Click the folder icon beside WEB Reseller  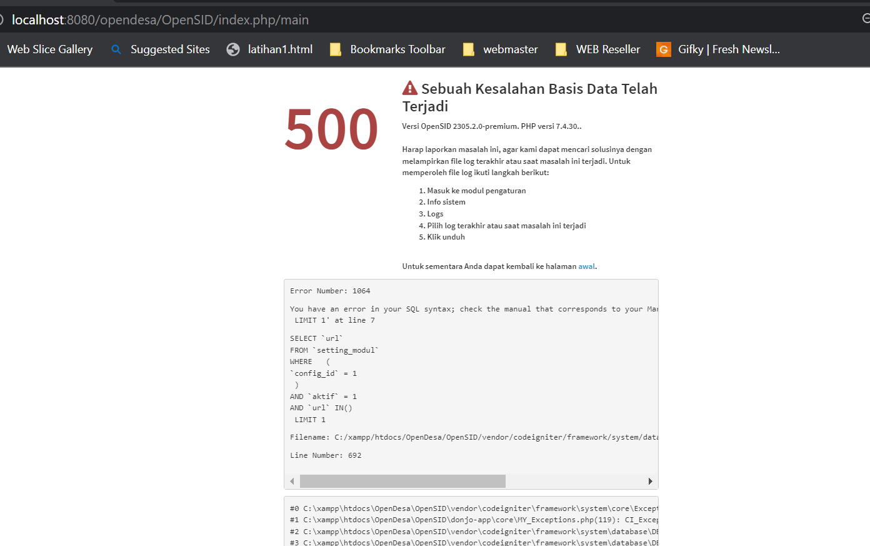pyautogui.click(x=561, y=49)
